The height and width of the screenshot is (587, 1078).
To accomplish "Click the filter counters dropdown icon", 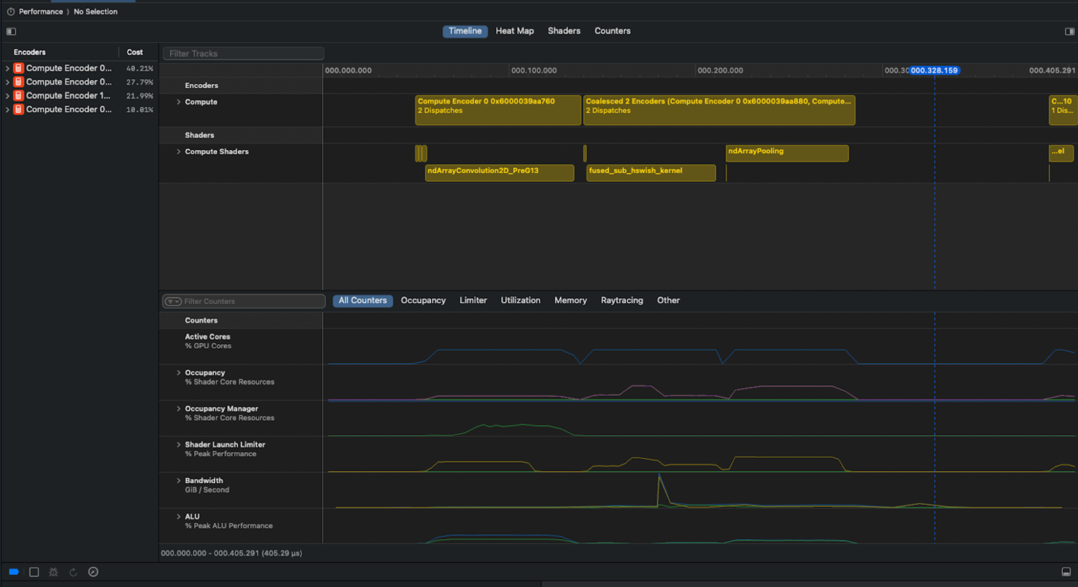I will coord(173,302).
